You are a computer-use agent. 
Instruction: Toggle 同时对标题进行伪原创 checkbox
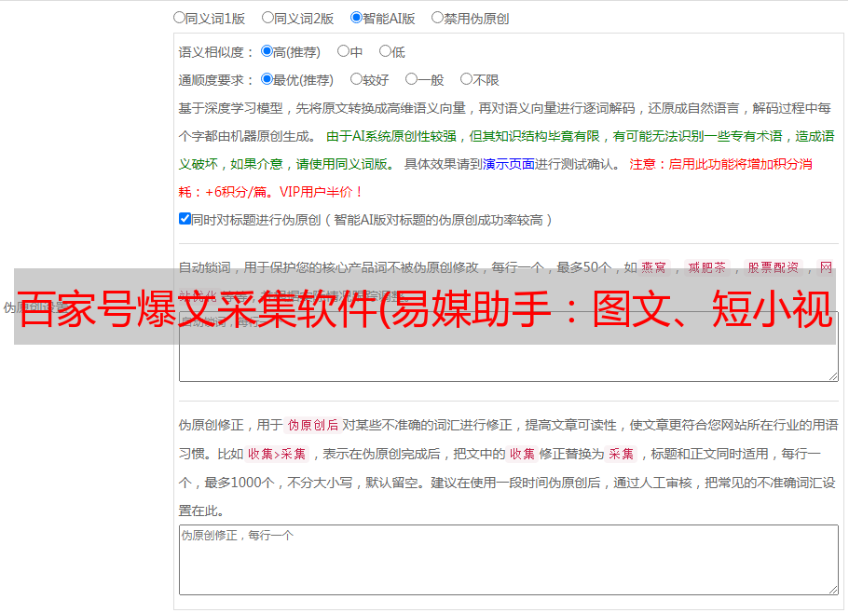pos(185,219)
